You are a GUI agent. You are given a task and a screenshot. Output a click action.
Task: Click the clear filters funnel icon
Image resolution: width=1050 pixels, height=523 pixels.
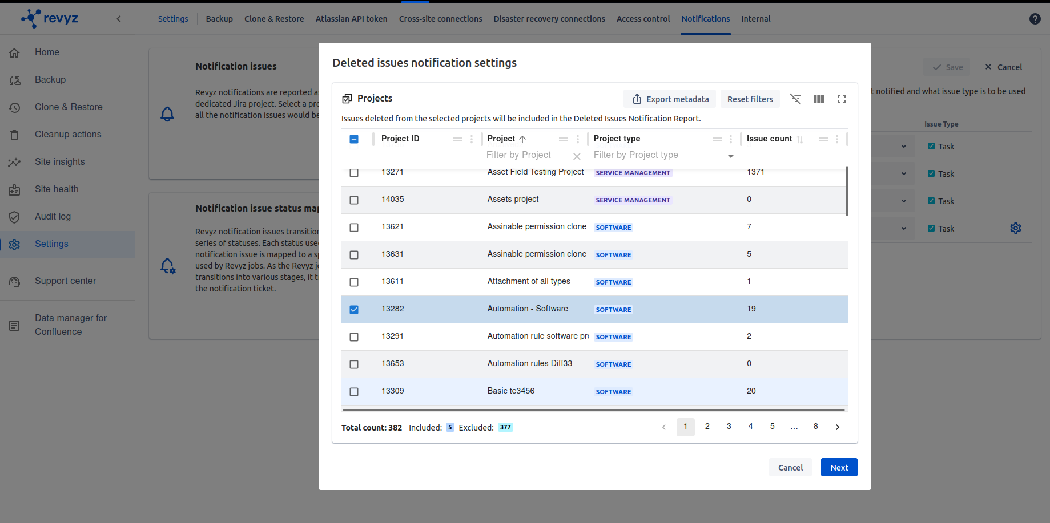pos(795,99)
